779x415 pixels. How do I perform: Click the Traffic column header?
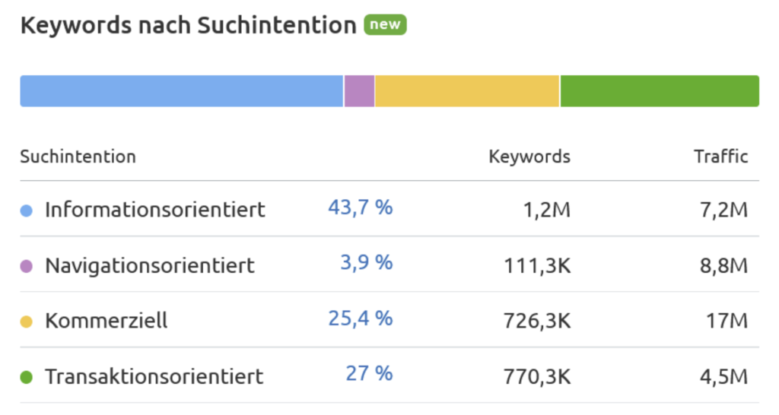721,157
